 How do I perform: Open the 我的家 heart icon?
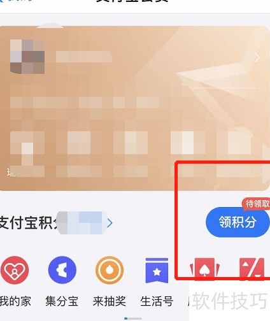point(15,270)
